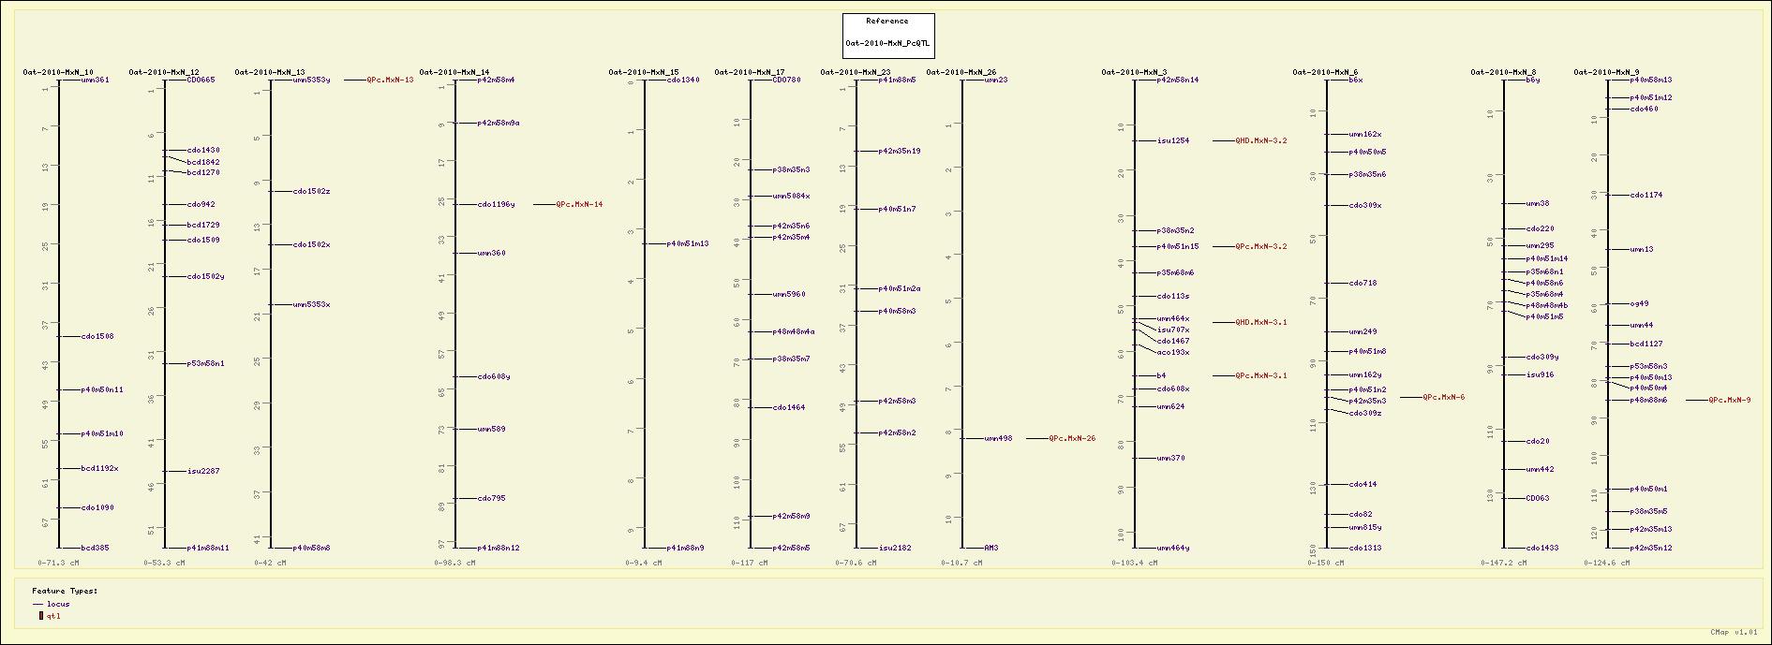This screenshot has width=1772, height=645.
Task: Select the umn361 locus marker
Action: click(x=95, y=81)
